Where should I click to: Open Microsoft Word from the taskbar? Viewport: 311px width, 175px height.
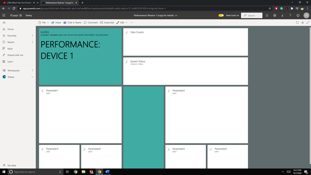pyautogui.click(x=107, y=172)
